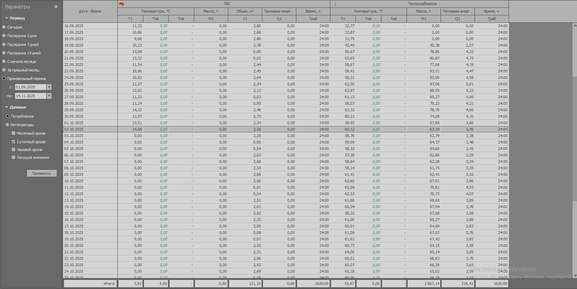Select the Сегодня period radio button
The width and height of the screenshot is (577, 289).
[x=4, y=27]
